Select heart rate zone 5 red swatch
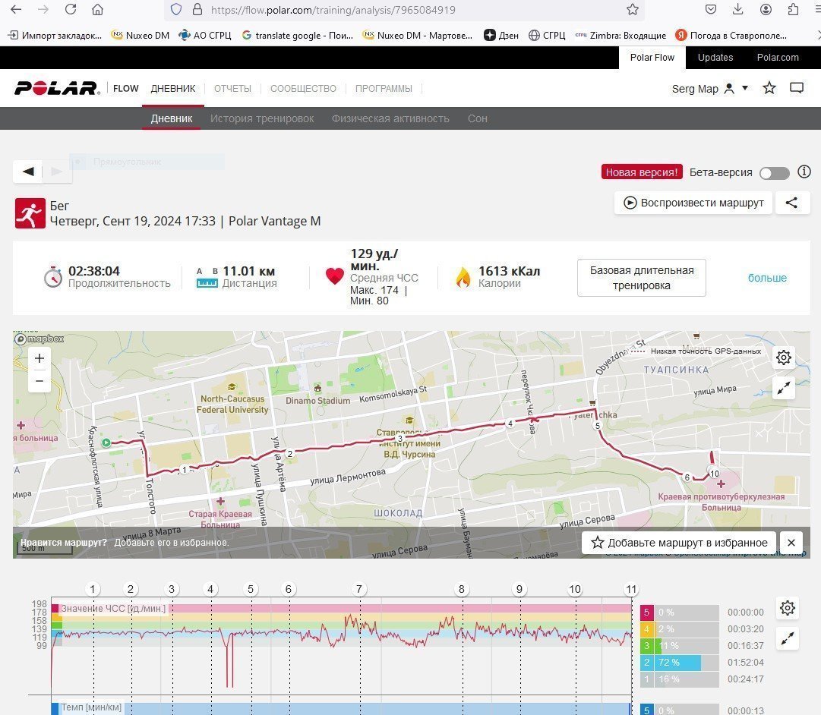 tap(646, 613)
